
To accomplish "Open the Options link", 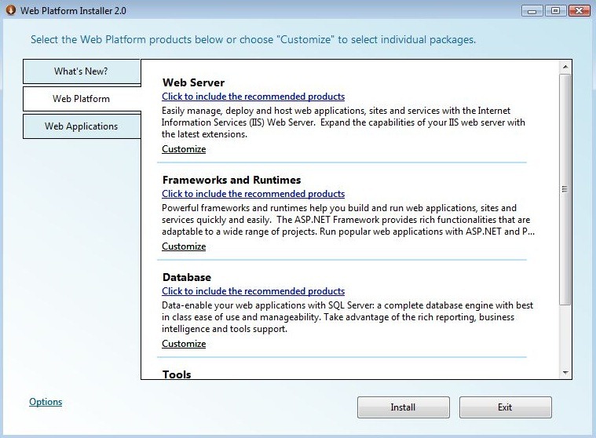I will [46, 402].
